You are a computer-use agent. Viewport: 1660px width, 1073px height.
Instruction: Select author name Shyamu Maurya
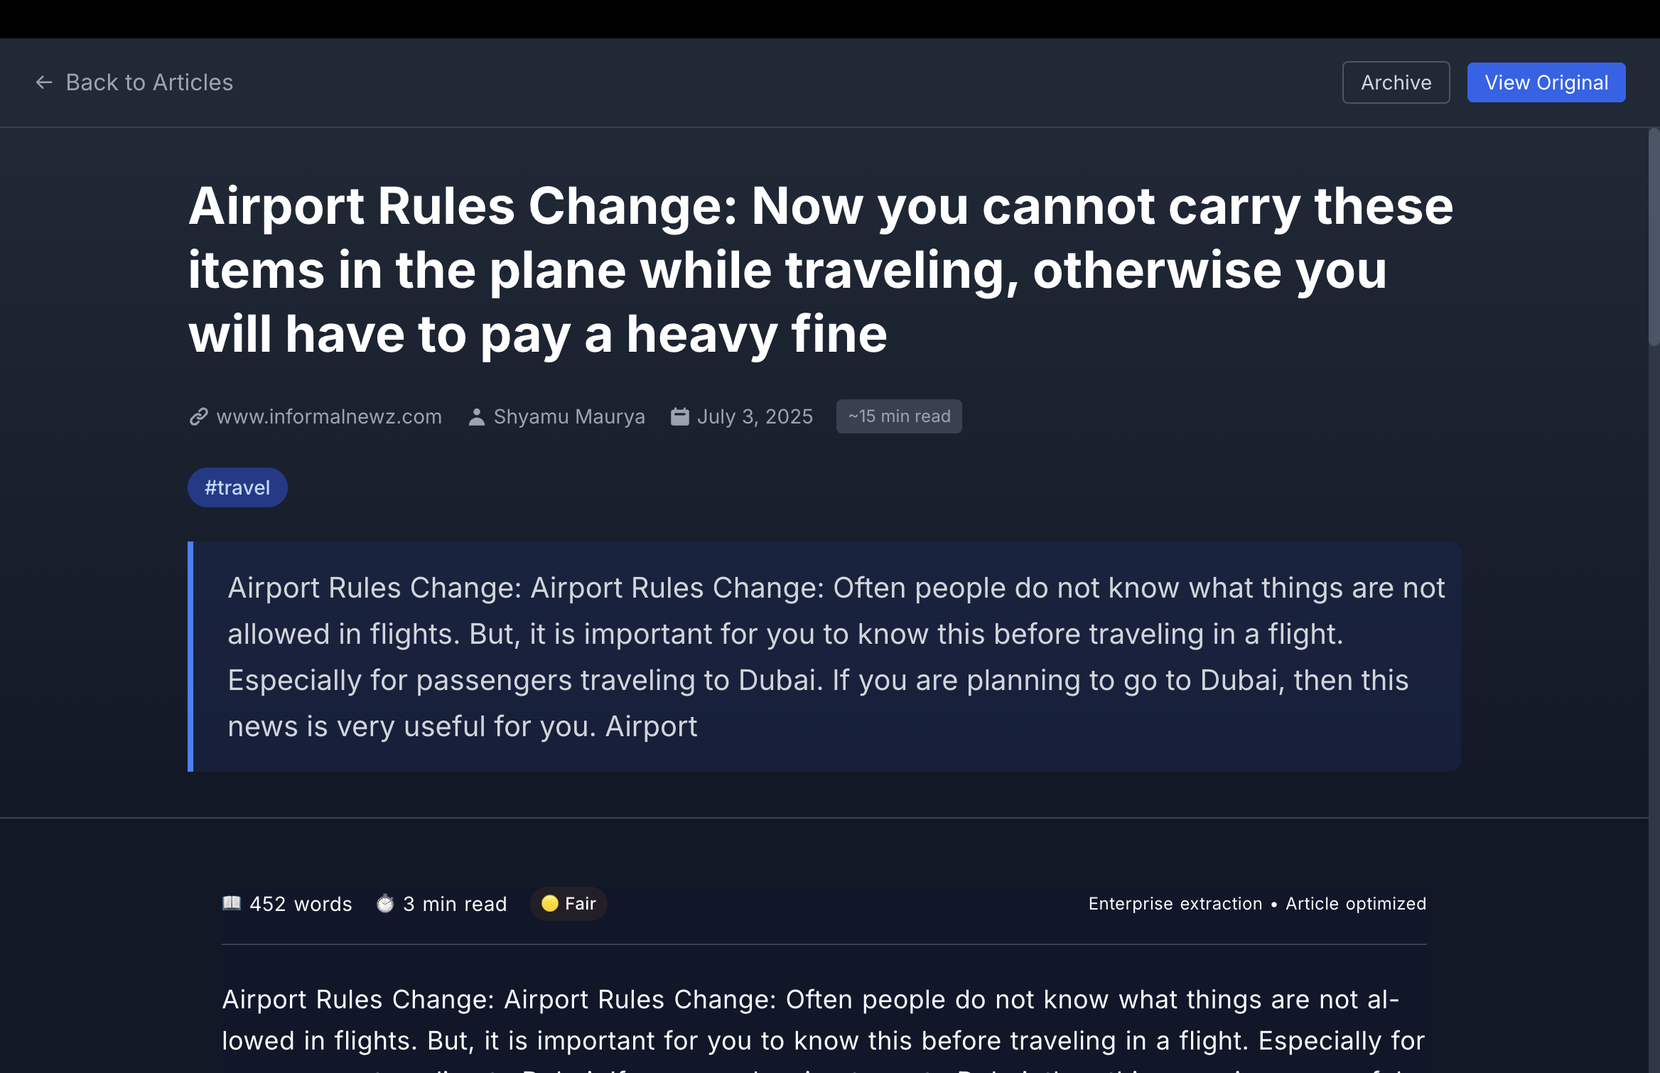569,416
